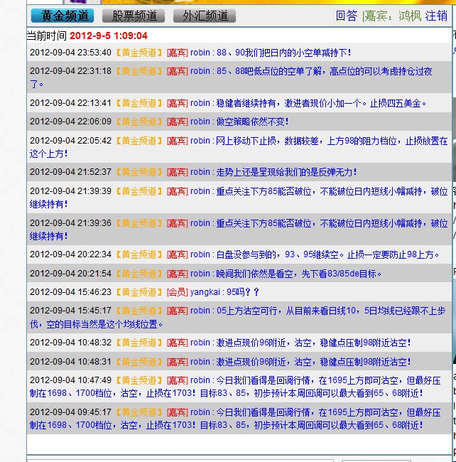
Task: Click the red current time 2012-9-5 1:09:04
Action: [x=109, y=36]
